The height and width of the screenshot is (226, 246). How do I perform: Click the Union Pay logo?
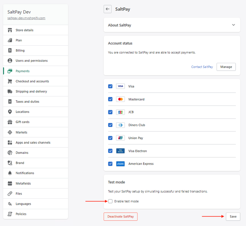click(x=120, y=138)
